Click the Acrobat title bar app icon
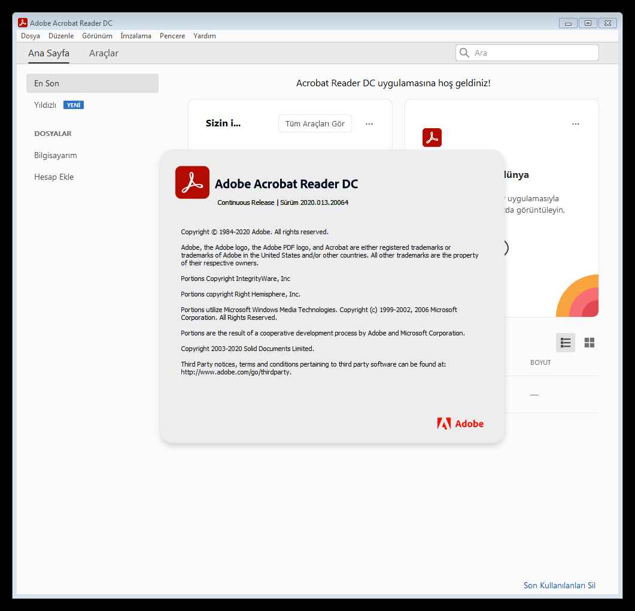Image resolution: width=635 pixels, height=611 pixels. (x=23, y=23)
